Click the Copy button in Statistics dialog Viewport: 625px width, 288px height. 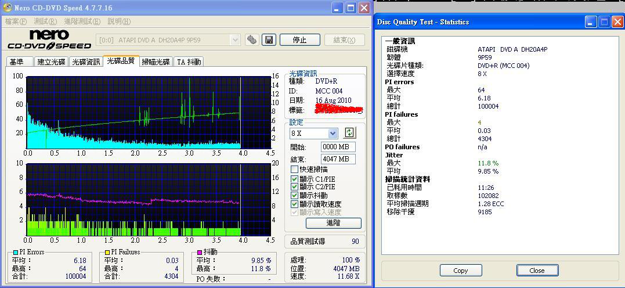[461, 271]
